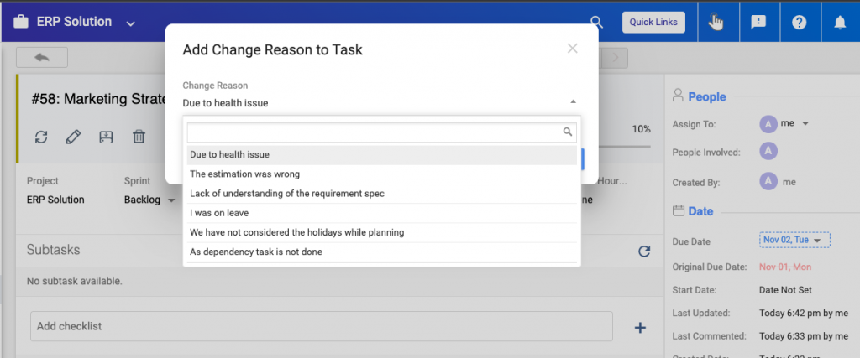Click the back arrow button

[x=41, y=58]
